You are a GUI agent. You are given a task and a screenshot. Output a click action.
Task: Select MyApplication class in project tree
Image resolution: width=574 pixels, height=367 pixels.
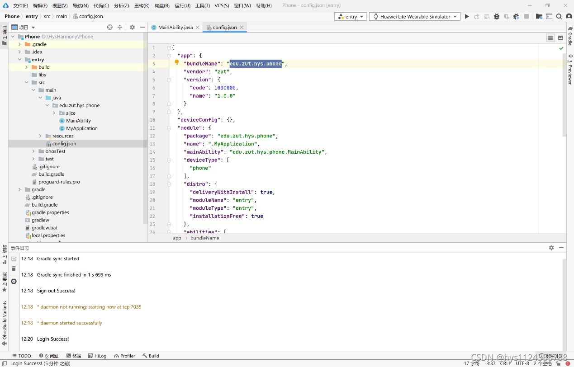[x=81, y=128]
